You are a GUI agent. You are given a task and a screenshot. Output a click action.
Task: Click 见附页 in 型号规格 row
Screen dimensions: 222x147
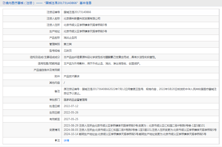68,51
